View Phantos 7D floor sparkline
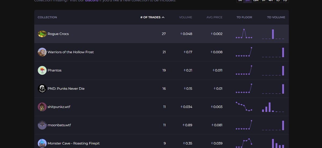The height and width of the screenshot is (148, 322). (x=244, y=70)
